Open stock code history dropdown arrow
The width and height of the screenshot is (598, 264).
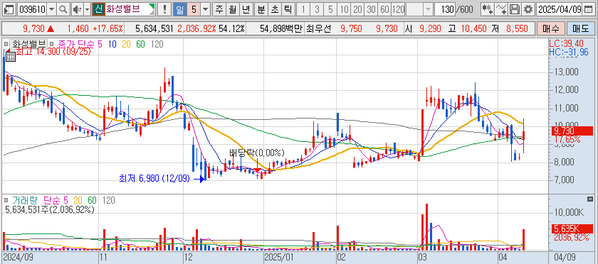click(x=52, y=9)
